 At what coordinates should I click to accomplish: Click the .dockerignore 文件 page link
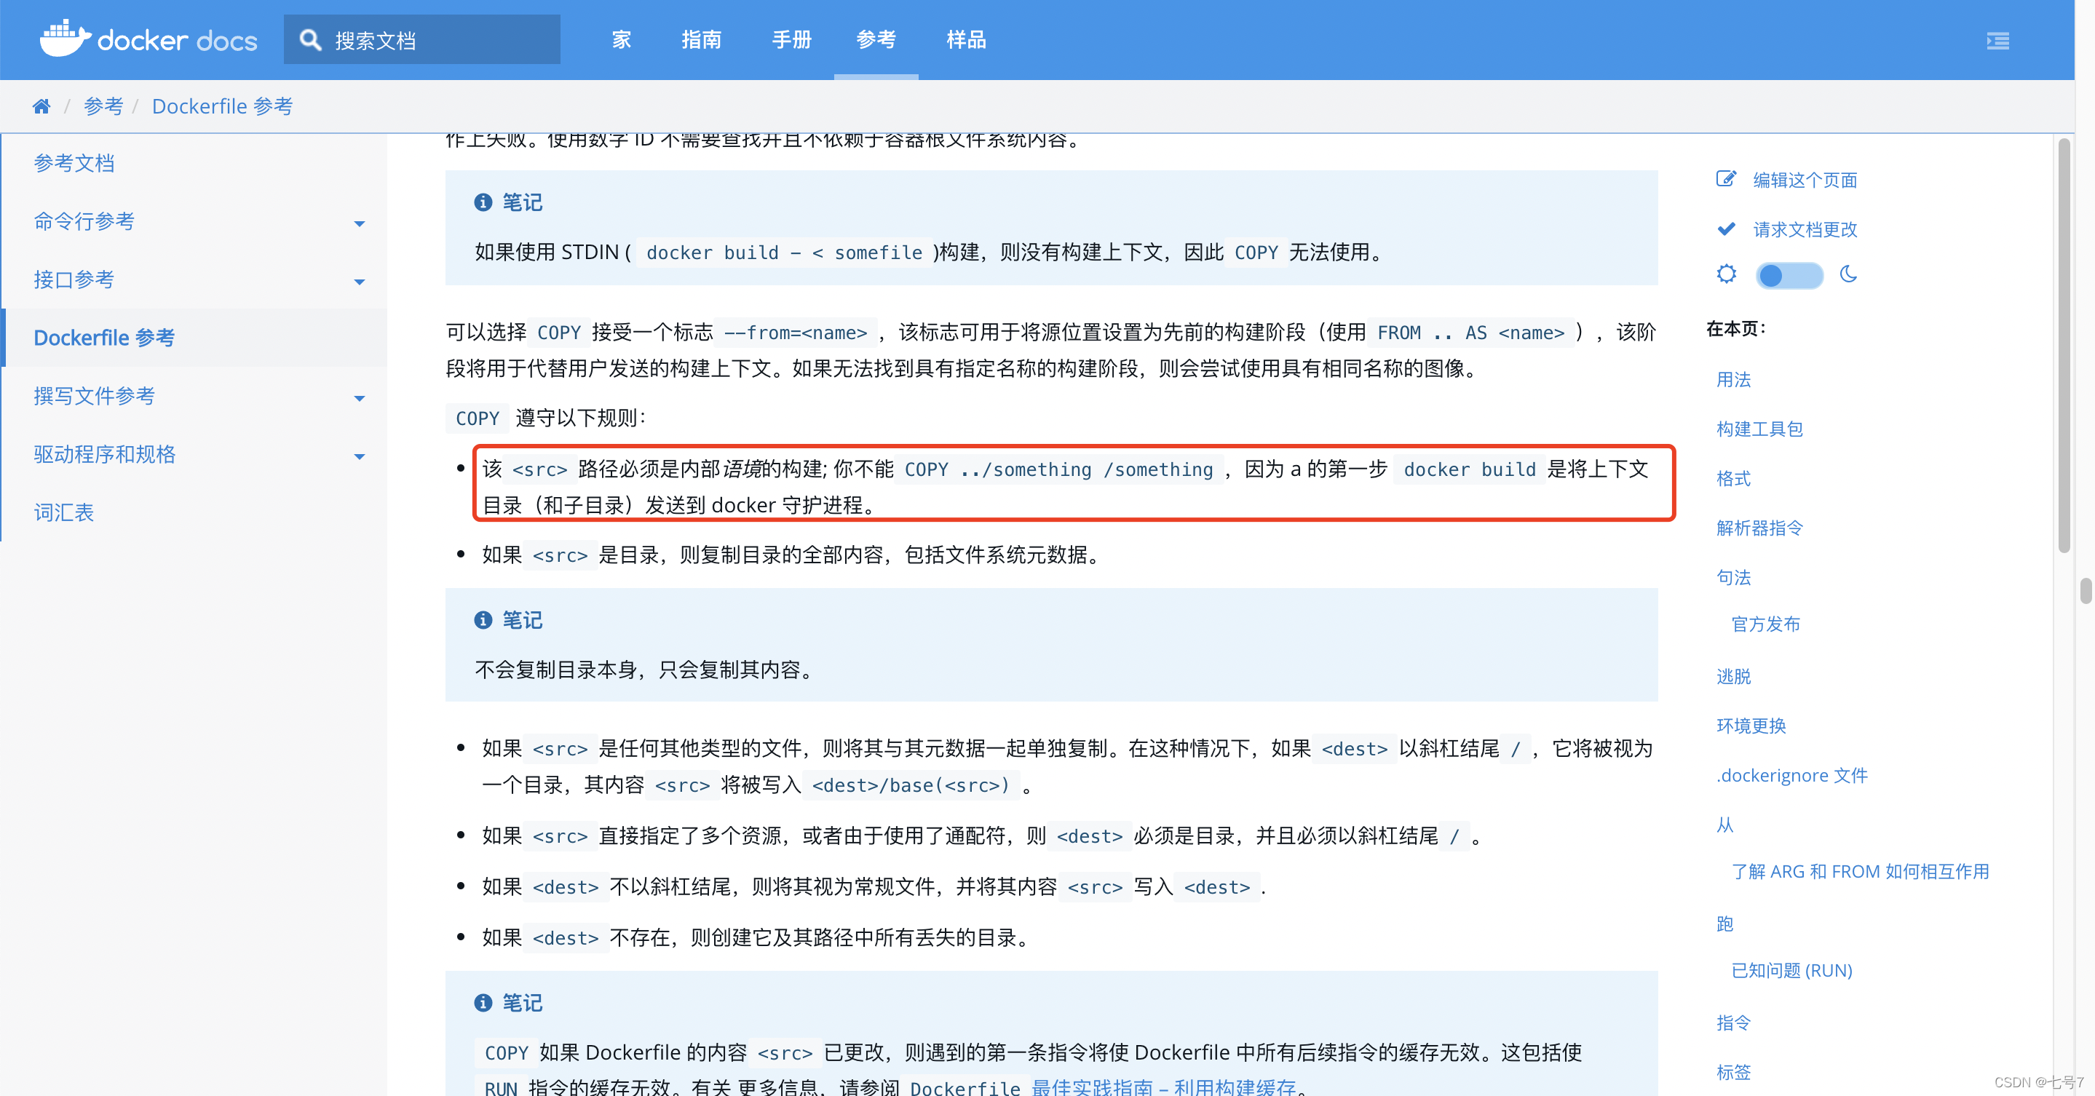[1791, 776]
